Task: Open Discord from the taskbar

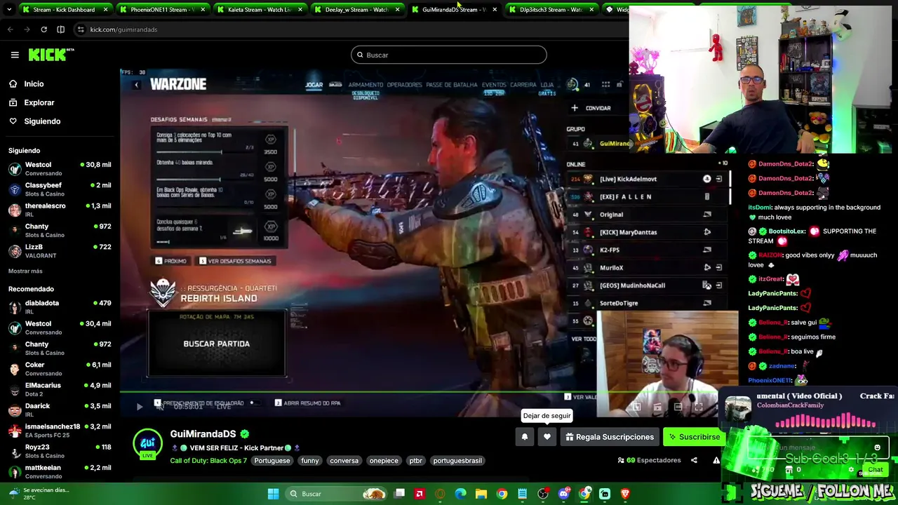Action: point(563,494)
